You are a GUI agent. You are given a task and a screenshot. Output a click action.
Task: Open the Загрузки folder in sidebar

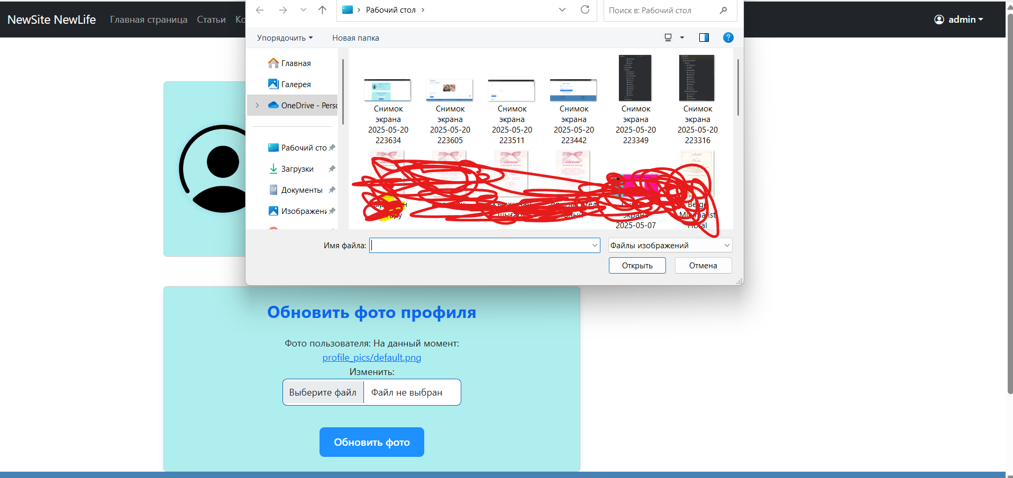tap(298, 168)
